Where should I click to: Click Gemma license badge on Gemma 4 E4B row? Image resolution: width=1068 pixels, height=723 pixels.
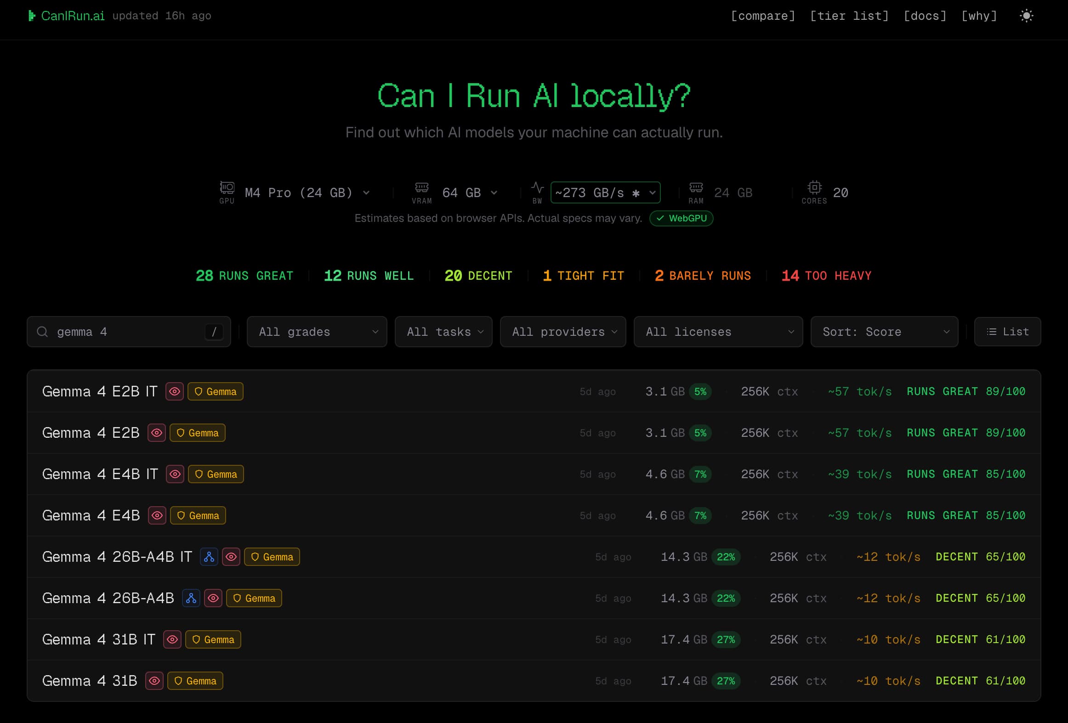(x=198, y=515)
